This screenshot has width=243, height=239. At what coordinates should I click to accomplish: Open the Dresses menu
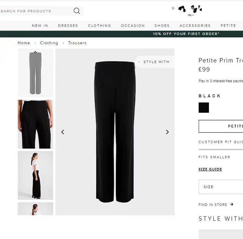[x=68, y=26]
